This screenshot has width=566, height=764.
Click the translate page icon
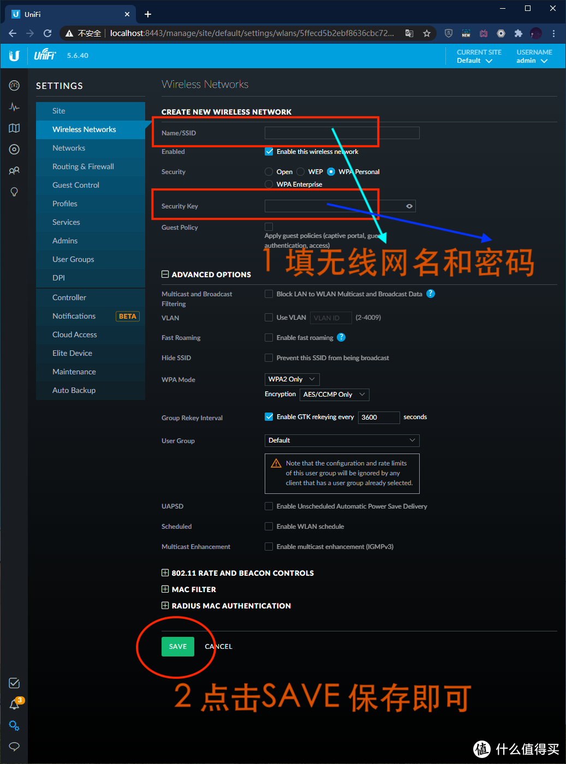tap(409, 33)
